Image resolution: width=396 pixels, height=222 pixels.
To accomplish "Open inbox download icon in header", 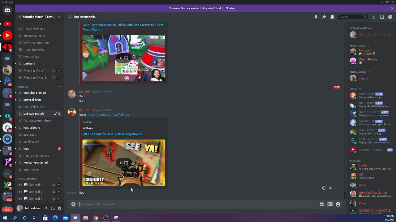I will click(374, 17).
